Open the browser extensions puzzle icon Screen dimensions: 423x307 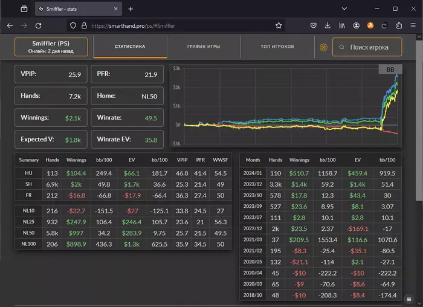pos(398,25)
